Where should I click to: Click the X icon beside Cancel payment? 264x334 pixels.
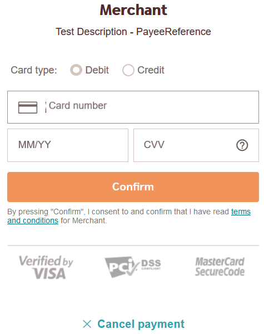pyautogui.click(x=87, y=324)
